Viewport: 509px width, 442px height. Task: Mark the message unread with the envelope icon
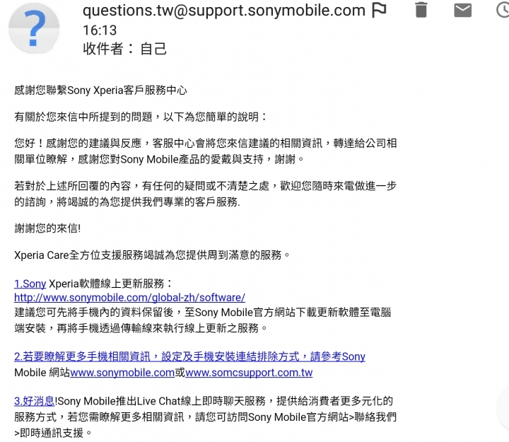(462, 10)
